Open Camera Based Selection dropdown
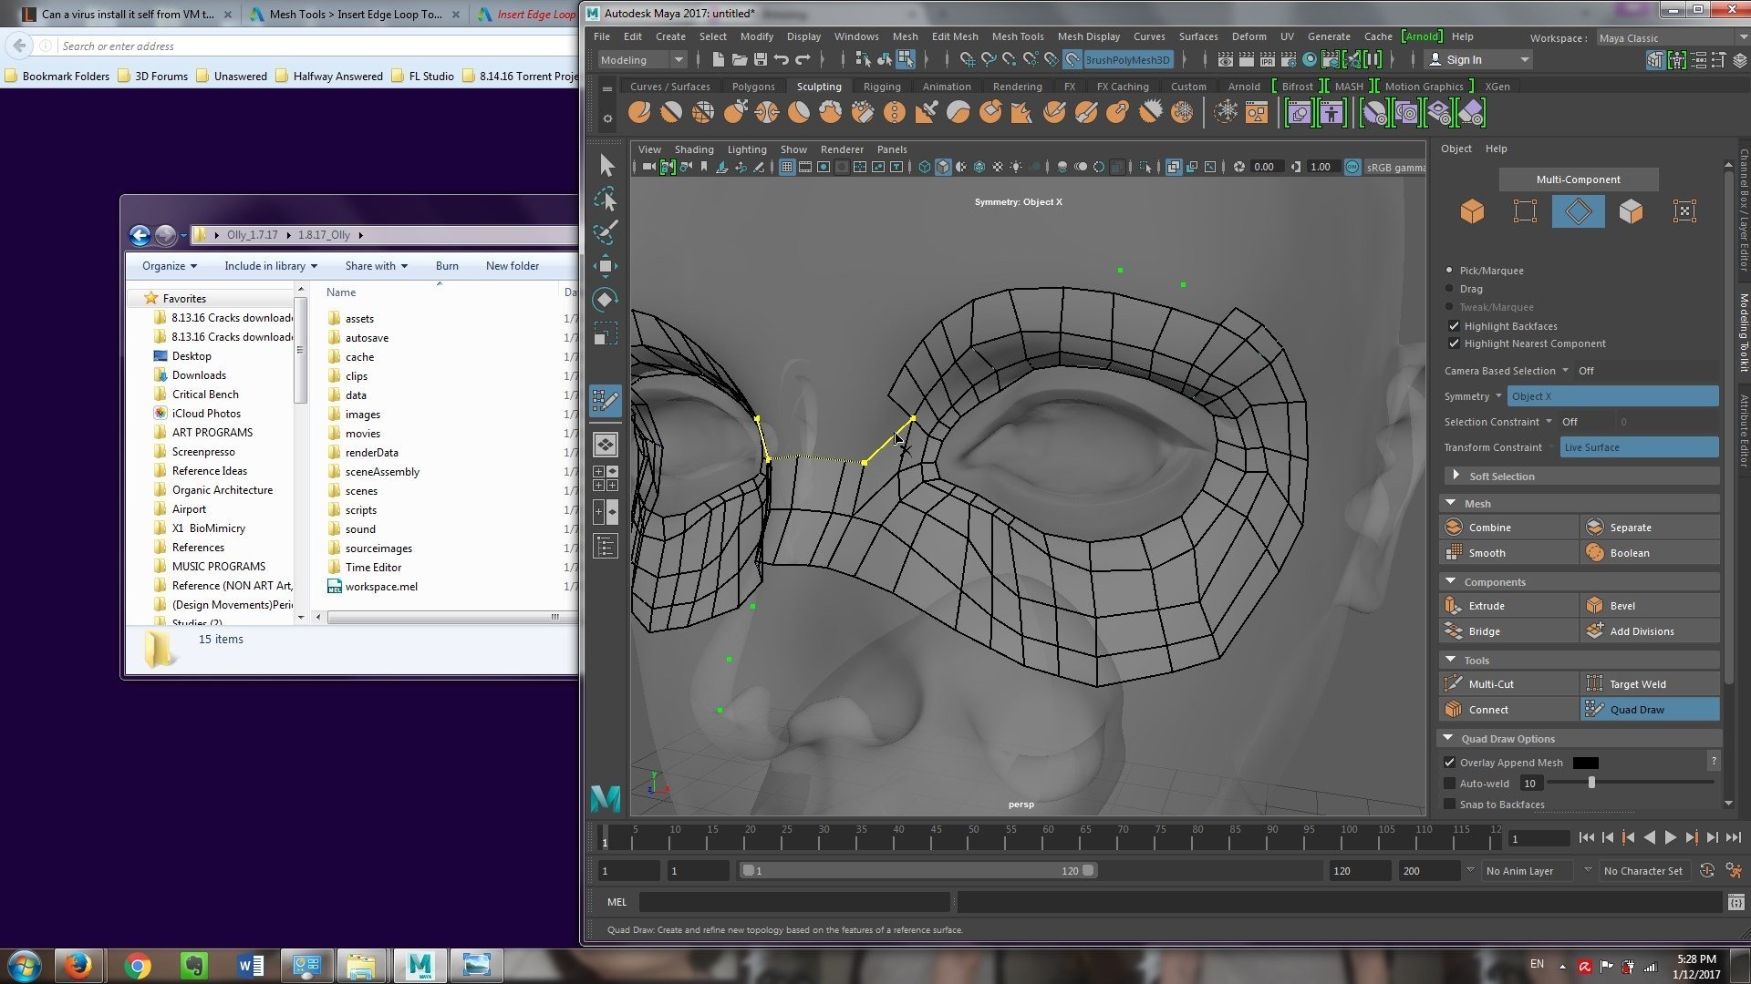The width and height of the screenshot is (1751, 984). 1565,371
